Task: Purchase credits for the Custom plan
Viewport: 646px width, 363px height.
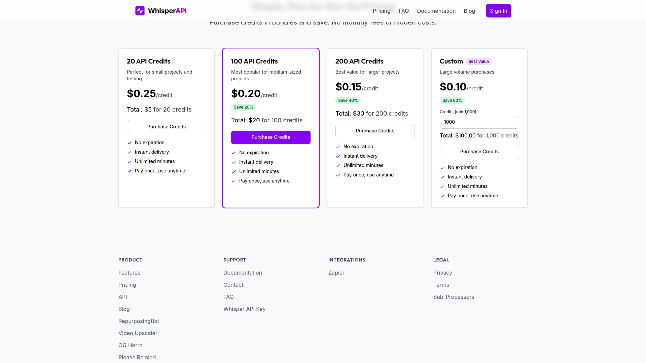Action: click(479, 152)
